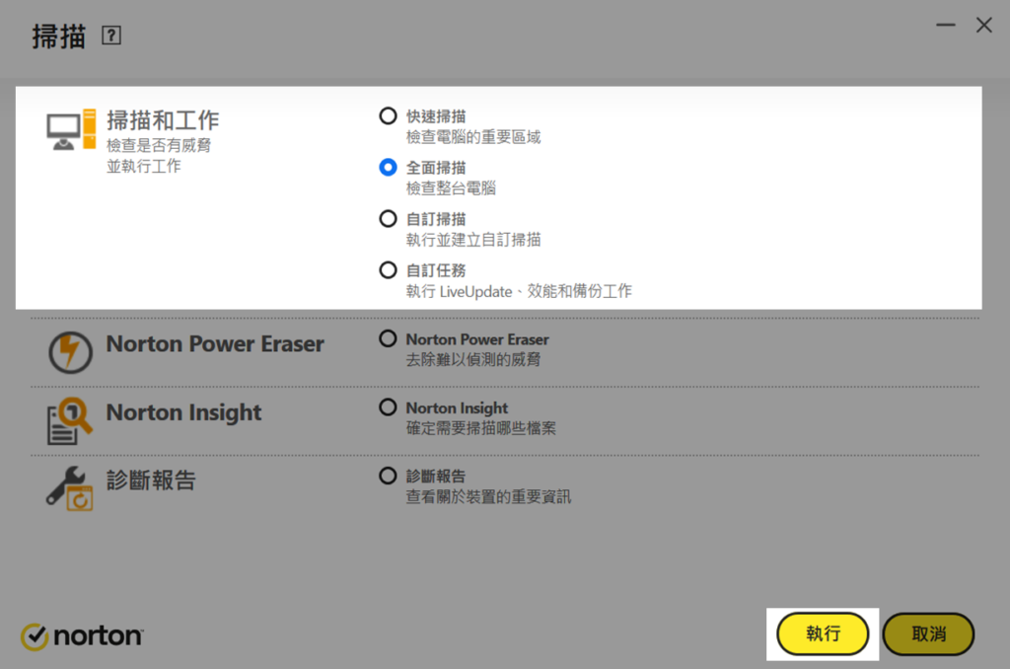Click the 掃描和工作 heading
The image size is (1010, 669).
coord(163,120)
